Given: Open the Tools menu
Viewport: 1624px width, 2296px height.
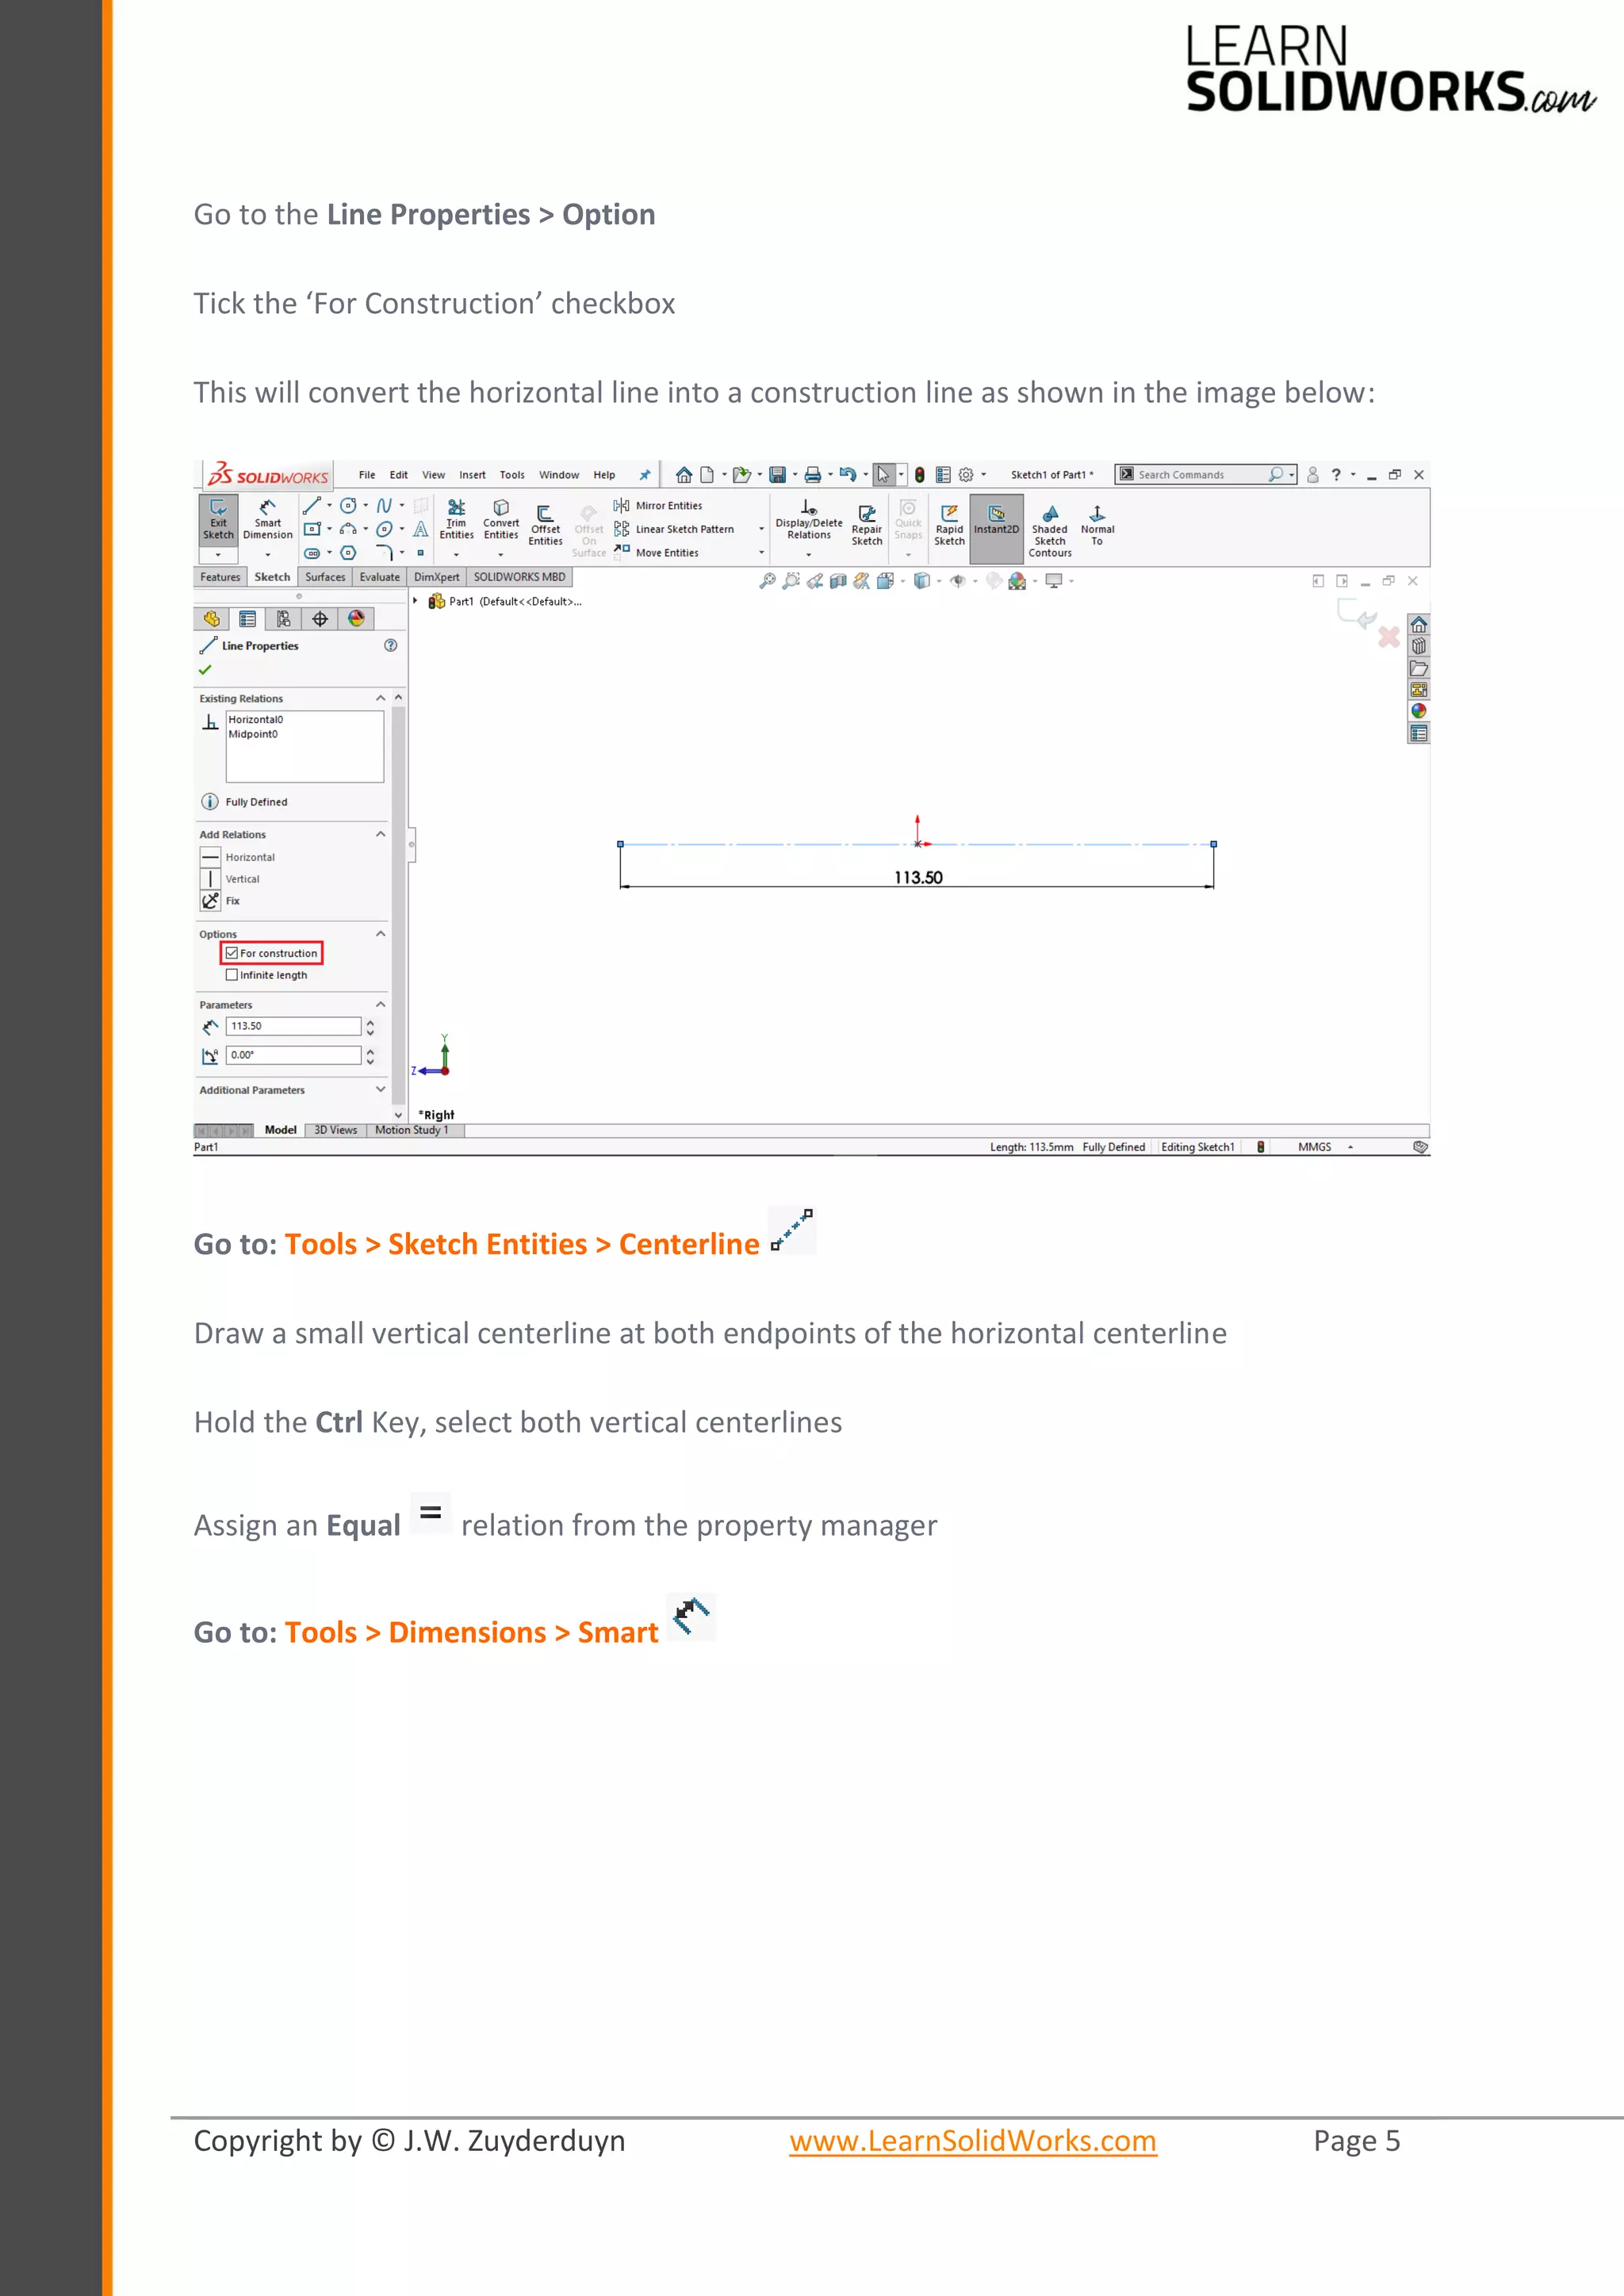Looking at the screenshot, I should point(512,475).
